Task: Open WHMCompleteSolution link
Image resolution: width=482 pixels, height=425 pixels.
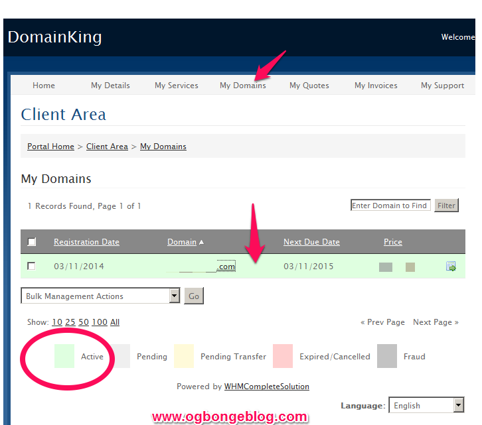Action: [x=267, y=387]
